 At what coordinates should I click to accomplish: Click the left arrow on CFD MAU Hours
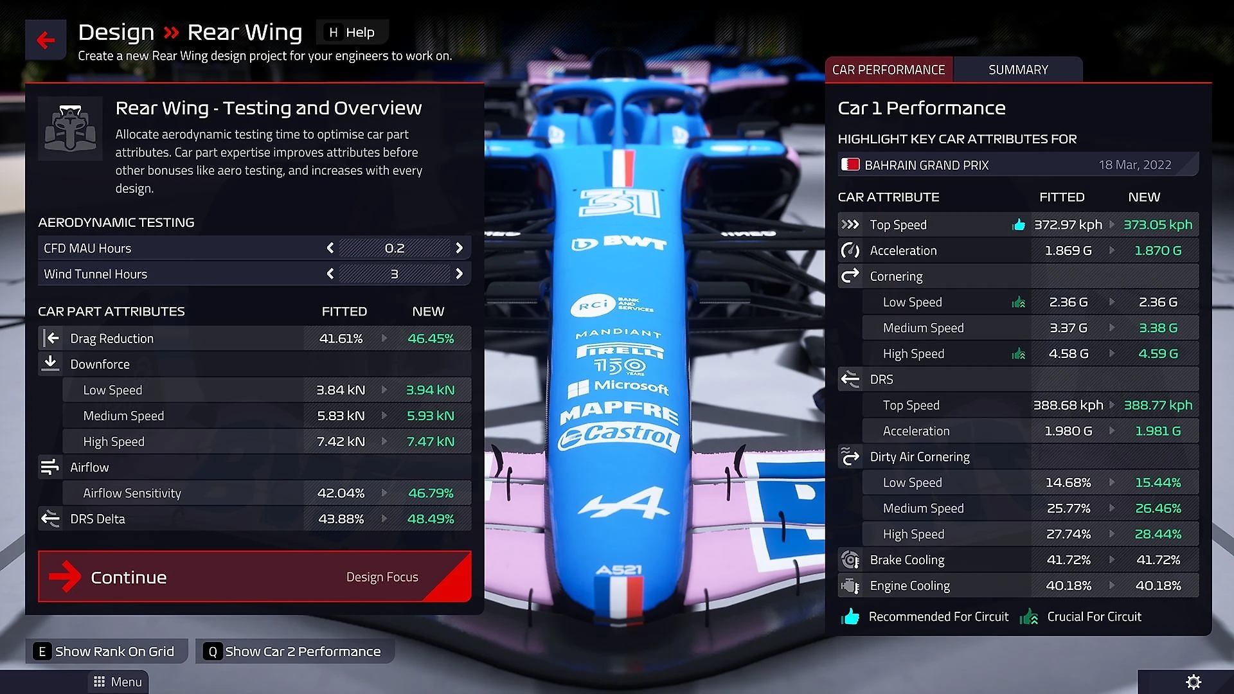pos(329,248)
